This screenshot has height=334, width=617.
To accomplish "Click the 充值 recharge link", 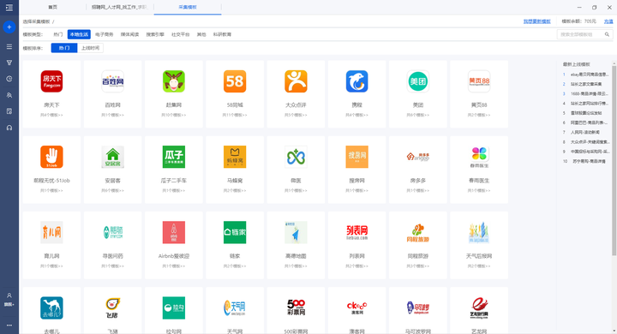I will (x=608, y=21).
